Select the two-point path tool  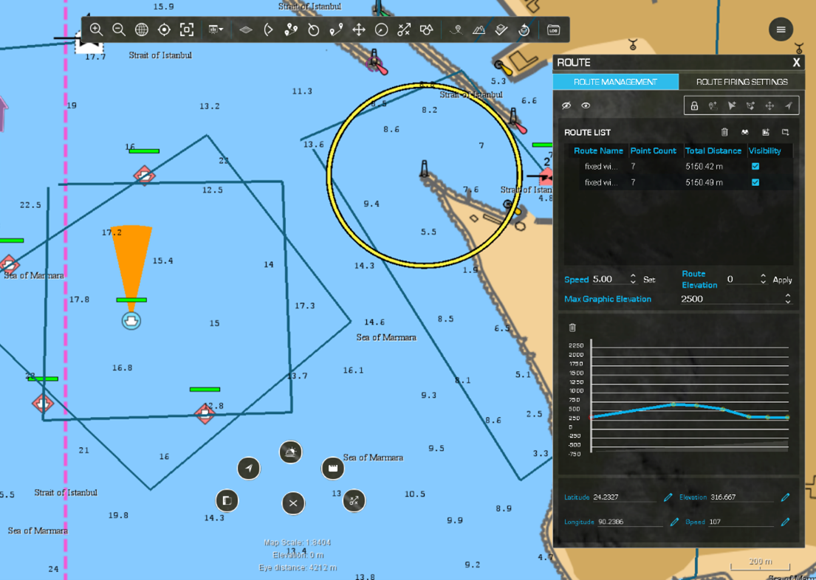[x=336, y=30]
